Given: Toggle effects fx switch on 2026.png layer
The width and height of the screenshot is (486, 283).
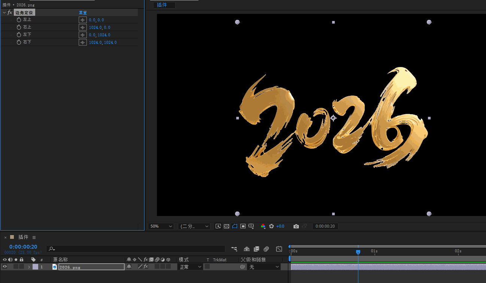Looking at the screenshot, I should [x=146, y=267].
